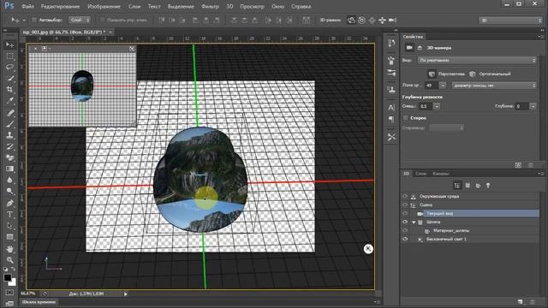Click the background color swatch

point(13,282)
